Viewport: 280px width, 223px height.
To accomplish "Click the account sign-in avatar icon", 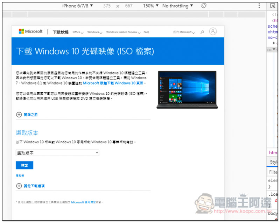I will [x=213, y=31].
